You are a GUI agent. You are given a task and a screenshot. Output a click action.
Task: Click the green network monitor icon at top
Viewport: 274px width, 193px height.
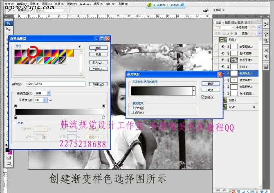[149, 5]
